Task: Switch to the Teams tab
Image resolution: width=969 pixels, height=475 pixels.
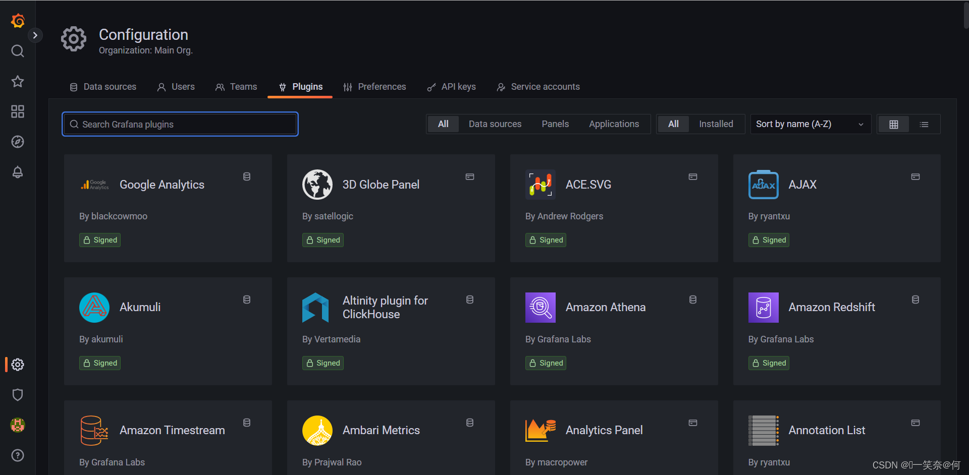Action: point(236,87)
